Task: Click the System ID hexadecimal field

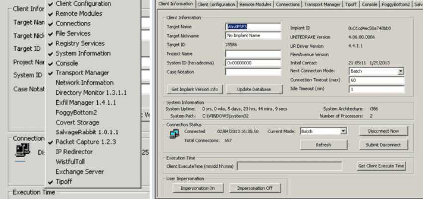Action: point(253,63)
